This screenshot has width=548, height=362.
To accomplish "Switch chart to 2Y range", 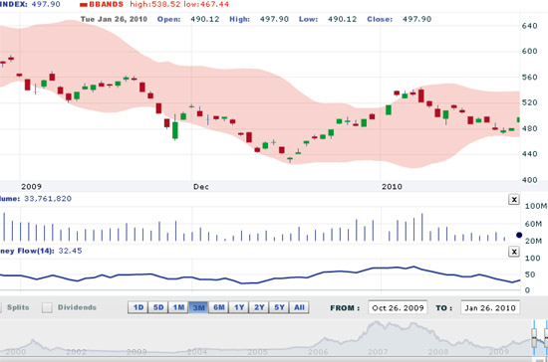I will click(259, 307).
